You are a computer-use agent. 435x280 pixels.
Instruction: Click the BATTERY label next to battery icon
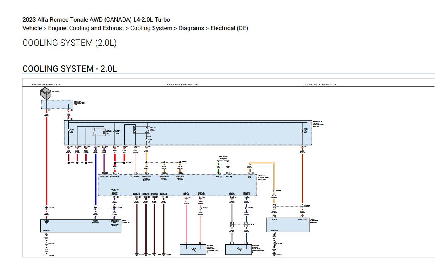pyautogui.click(x=56, y=91)
